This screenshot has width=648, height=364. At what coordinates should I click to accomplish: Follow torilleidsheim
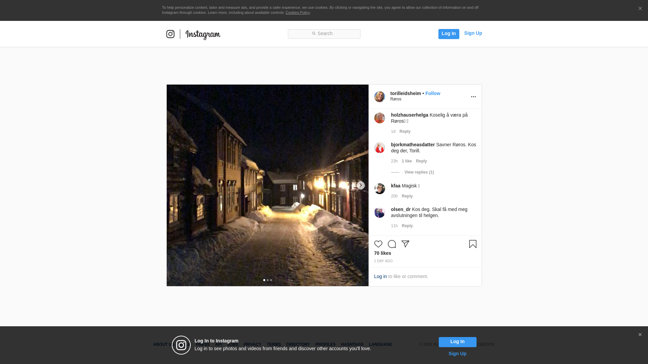pos(433,93)
